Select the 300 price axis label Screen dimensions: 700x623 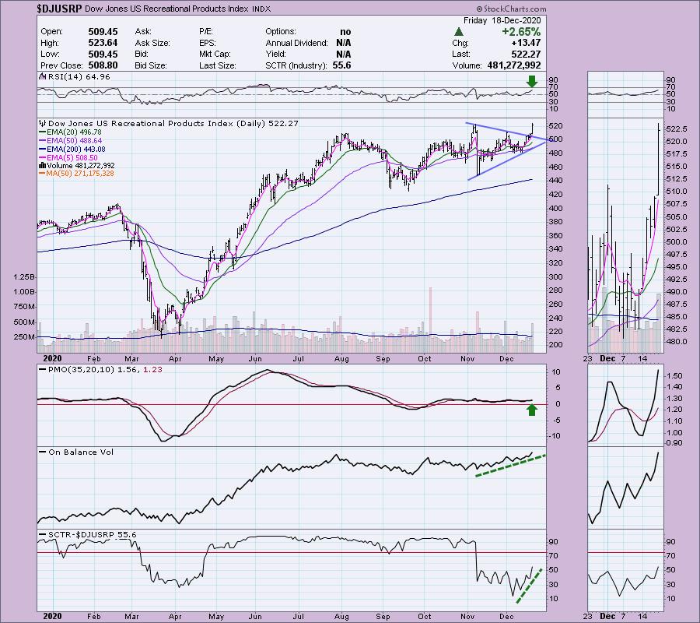point(556,276)
